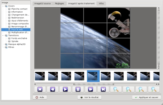This screenshot has height=105, width=163.
Task: Choose the Information tree entry
Action: tap(17, 12)
